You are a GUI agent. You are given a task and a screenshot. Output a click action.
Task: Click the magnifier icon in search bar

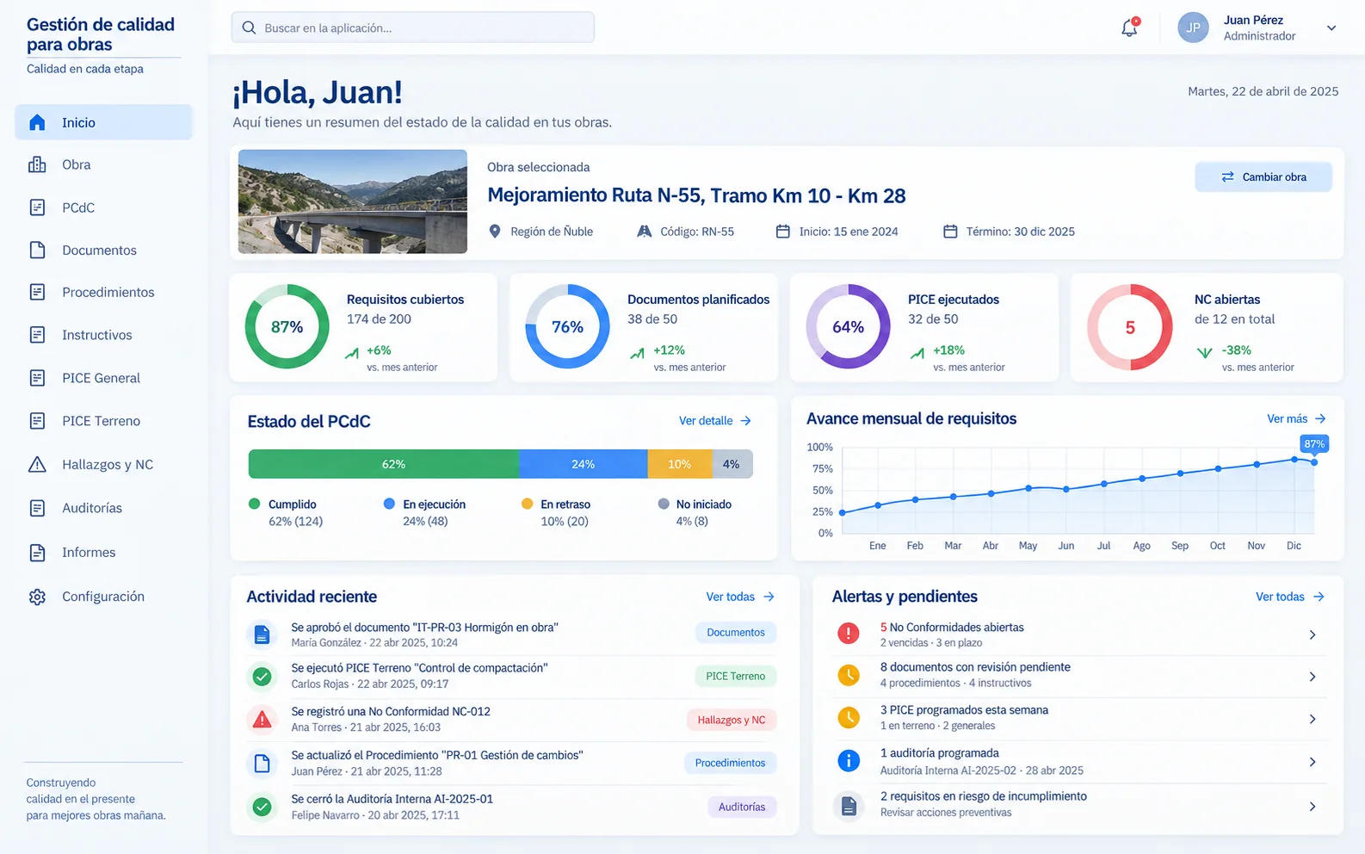pos(249,28)
